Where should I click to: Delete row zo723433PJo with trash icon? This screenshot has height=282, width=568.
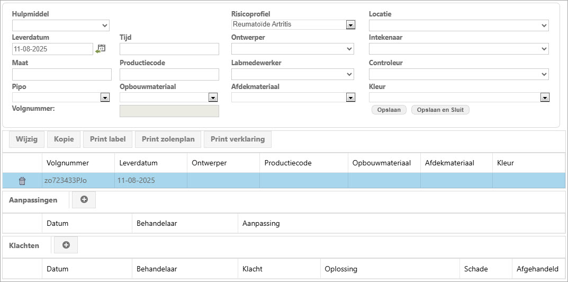[22, 181]
